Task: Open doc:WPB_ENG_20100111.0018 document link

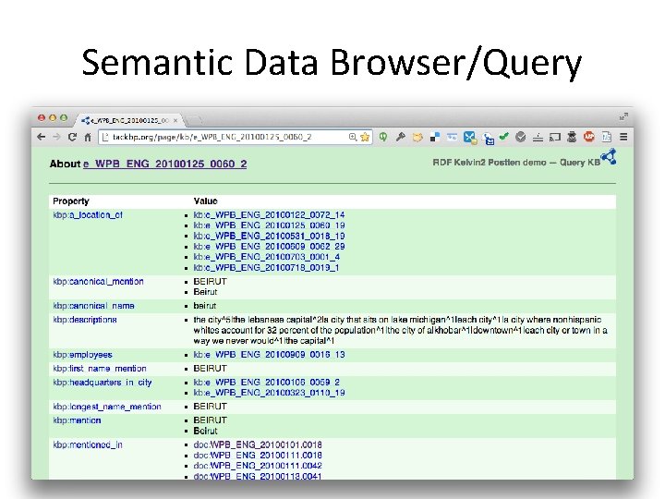Action: click(258, 456)
